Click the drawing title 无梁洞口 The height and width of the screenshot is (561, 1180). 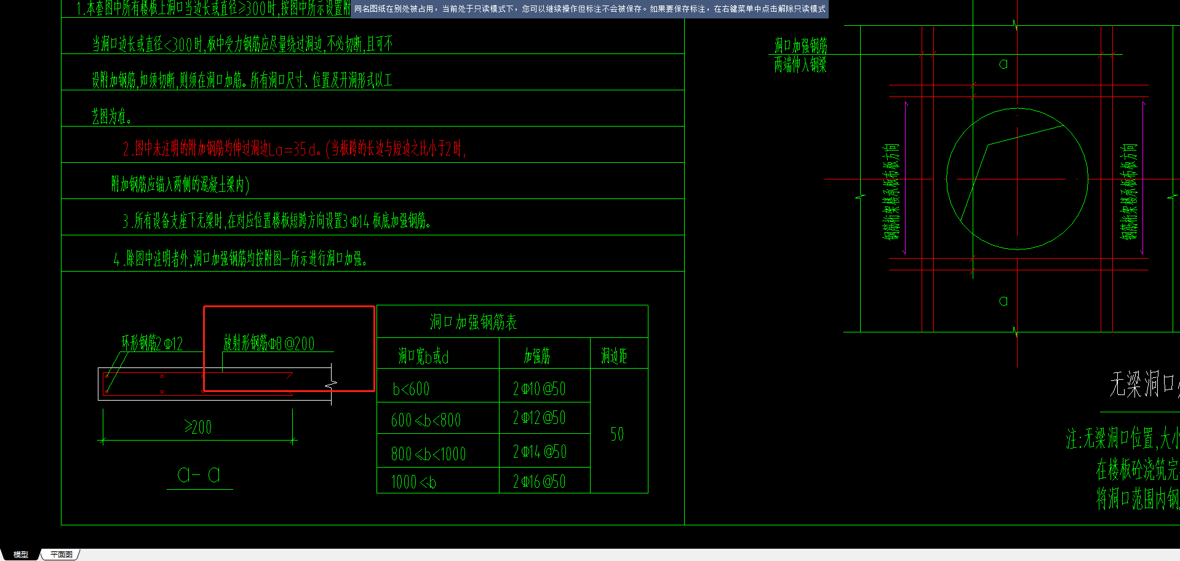[x=1144, y=385]
